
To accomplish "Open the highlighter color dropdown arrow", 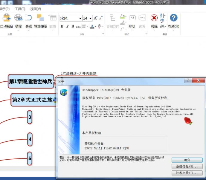I will click(x=103, y=26).
